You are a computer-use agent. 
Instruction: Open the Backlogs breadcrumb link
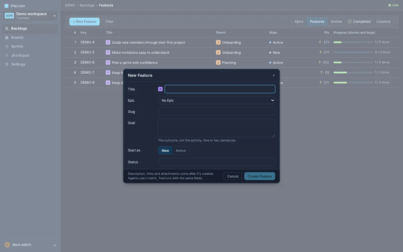(x=87, y=5)
